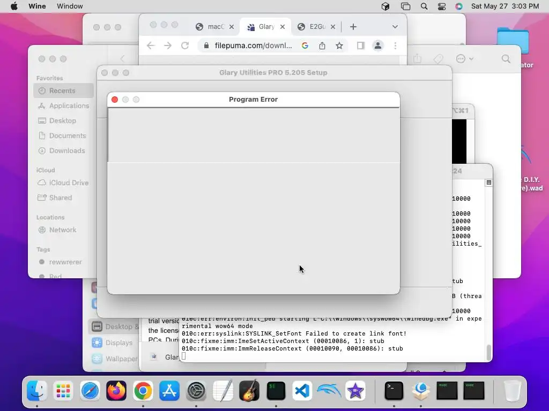This screenshot has height=411, width=549.
Task: Open iCloud Drive in Finder sidebar
Action: (63, 183)
